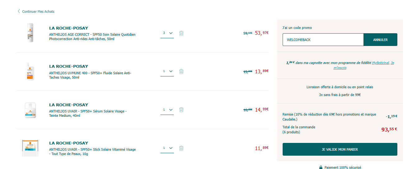Open quantity dropdown for Anthelios Age Correct
The width and height of the screenshot is (407, 169).
click(167, 33)
